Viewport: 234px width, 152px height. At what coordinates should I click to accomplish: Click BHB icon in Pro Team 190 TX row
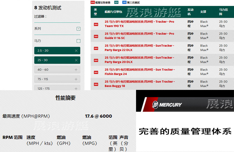(x=96, y=24)
